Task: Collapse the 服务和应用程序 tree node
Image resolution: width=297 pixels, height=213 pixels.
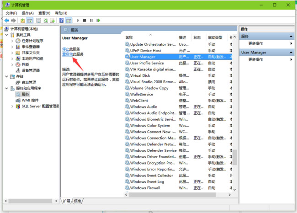Action: [x=6, y=88]
